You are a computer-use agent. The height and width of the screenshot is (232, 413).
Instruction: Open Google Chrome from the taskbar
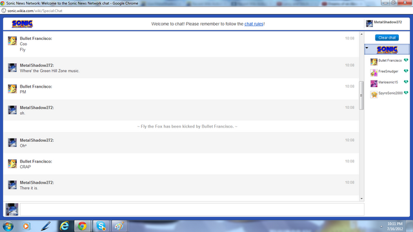click(82, 226)
